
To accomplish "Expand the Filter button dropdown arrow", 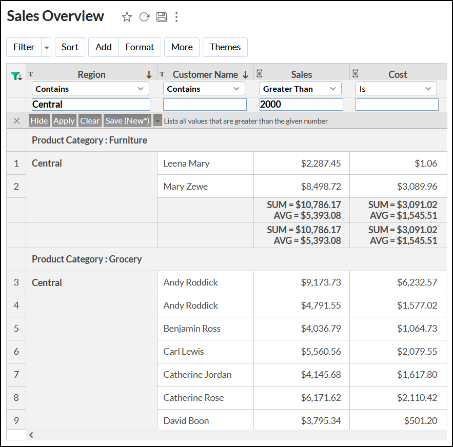I will tap(47, 47).
